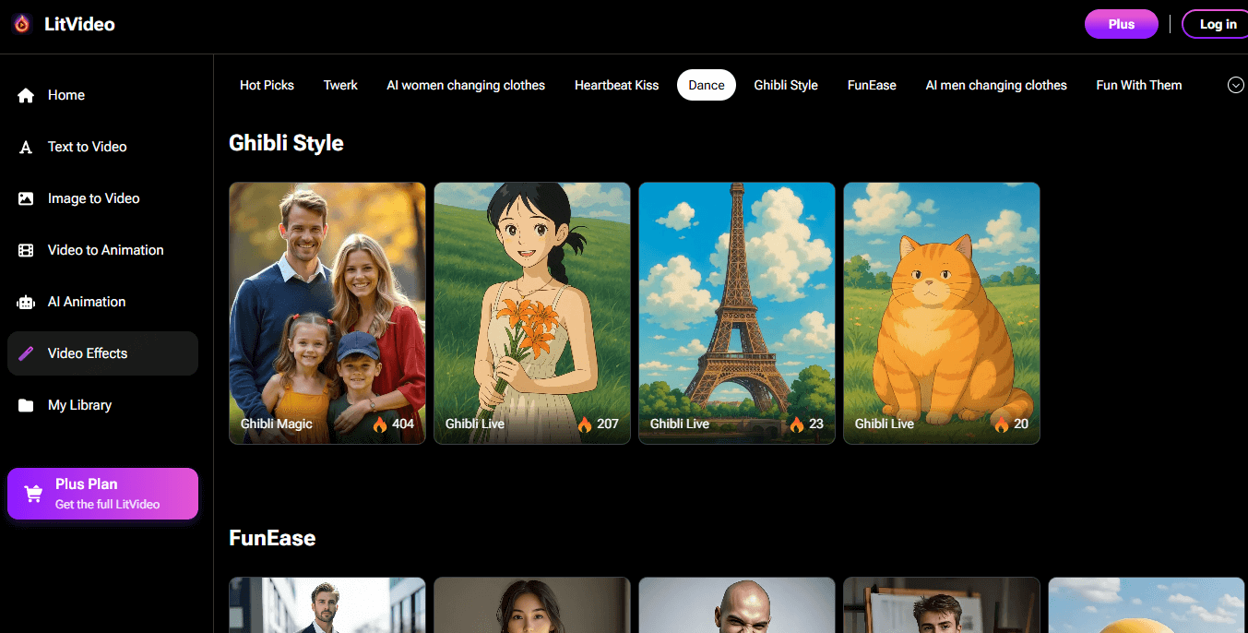Click the LitVideo flame logo icon
This screenshot has width=1248, height=633.
pyautogui.click(x=22, y=24)
